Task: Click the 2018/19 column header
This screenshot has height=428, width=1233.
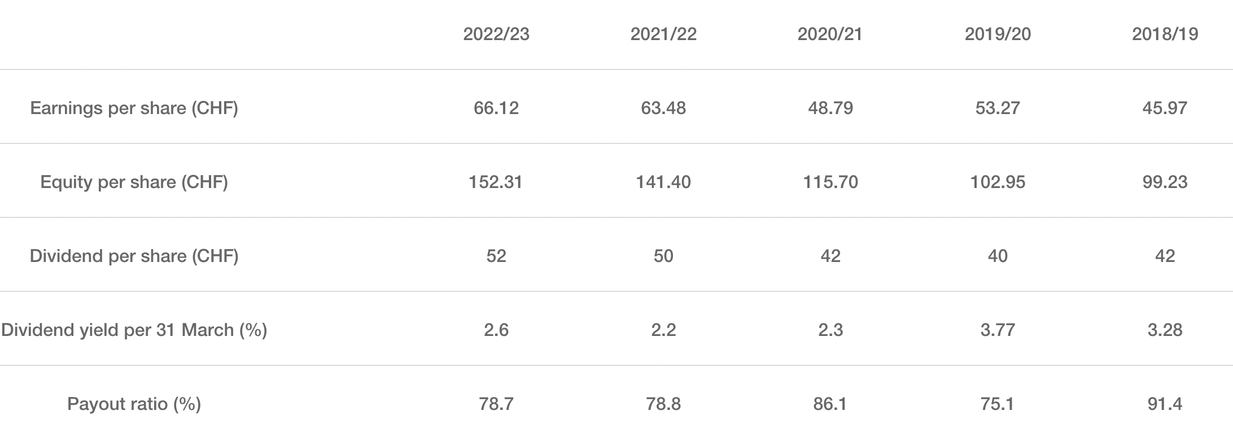Action: [x=1165, y=34]
